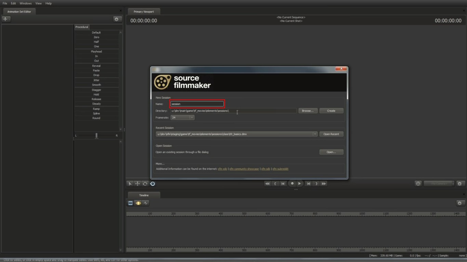Click the Timeline panel settings gear
This screenshot has height=262, width=467.
pyautogui.click(x=460, y=203)
